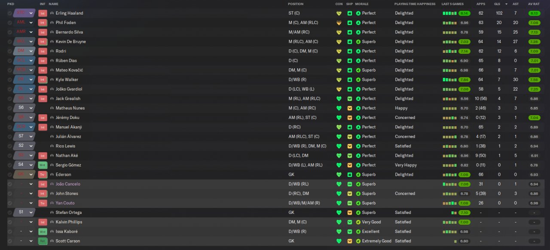The width and height of the screenshot is (550, 250).
Task: Click the 102 goals value for Erling Haaland
Action: 499,13
